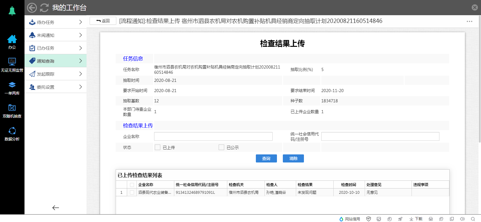Click the 企业名称 input field
Viewport: 481px width, 222px height.
click(x=213, y=136)
